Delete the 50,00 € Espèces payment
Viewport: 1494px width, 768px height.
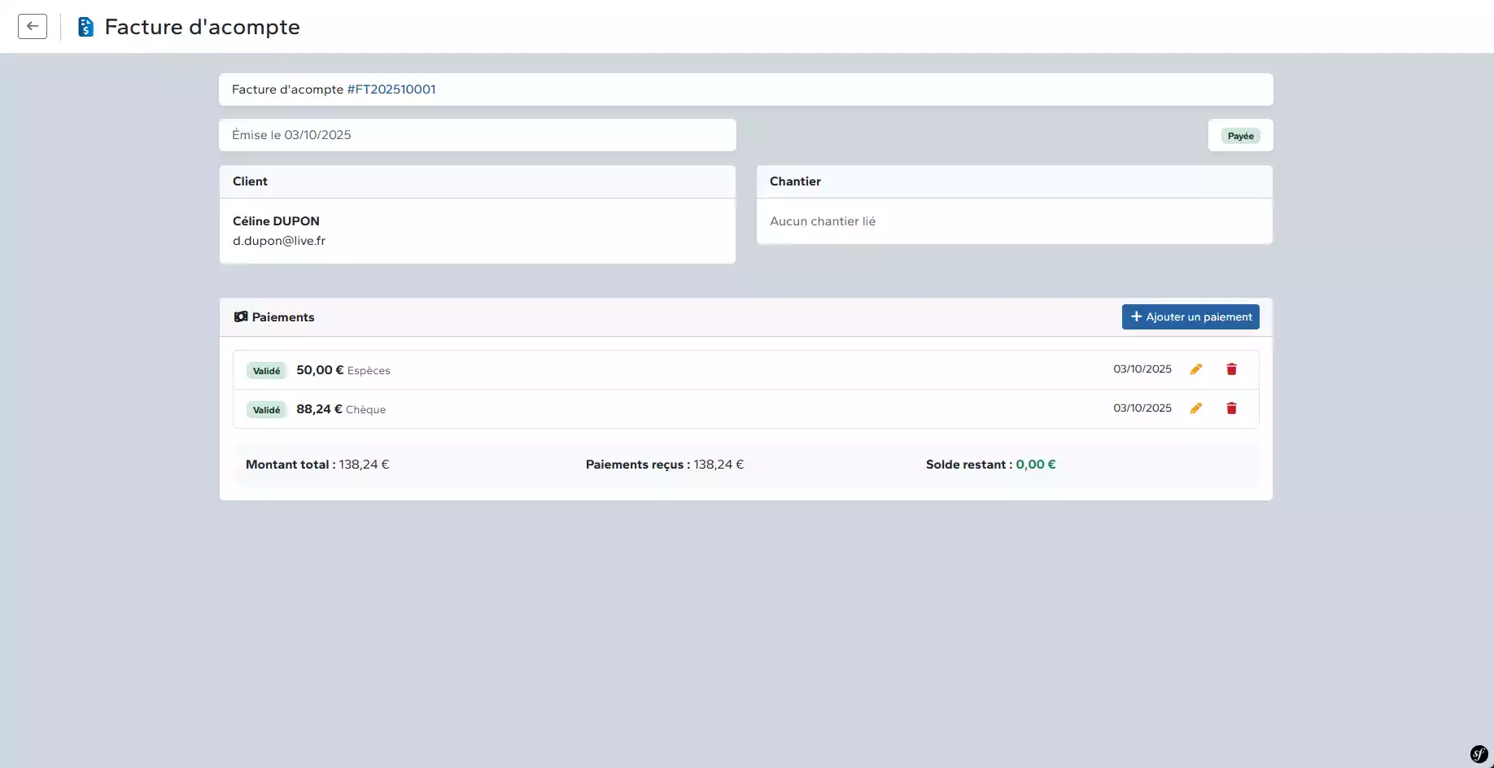pyautogui.click(x=1231, y=369)
